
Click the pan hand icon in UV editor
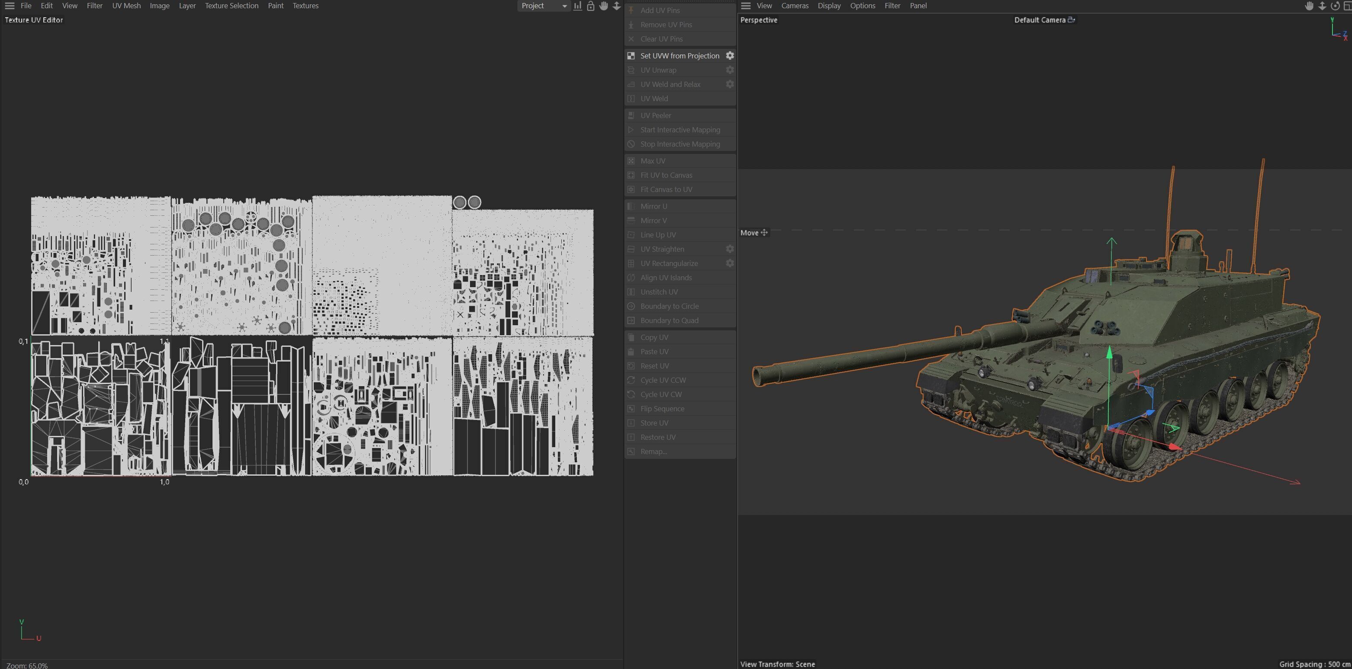click(x=604, y=6)
